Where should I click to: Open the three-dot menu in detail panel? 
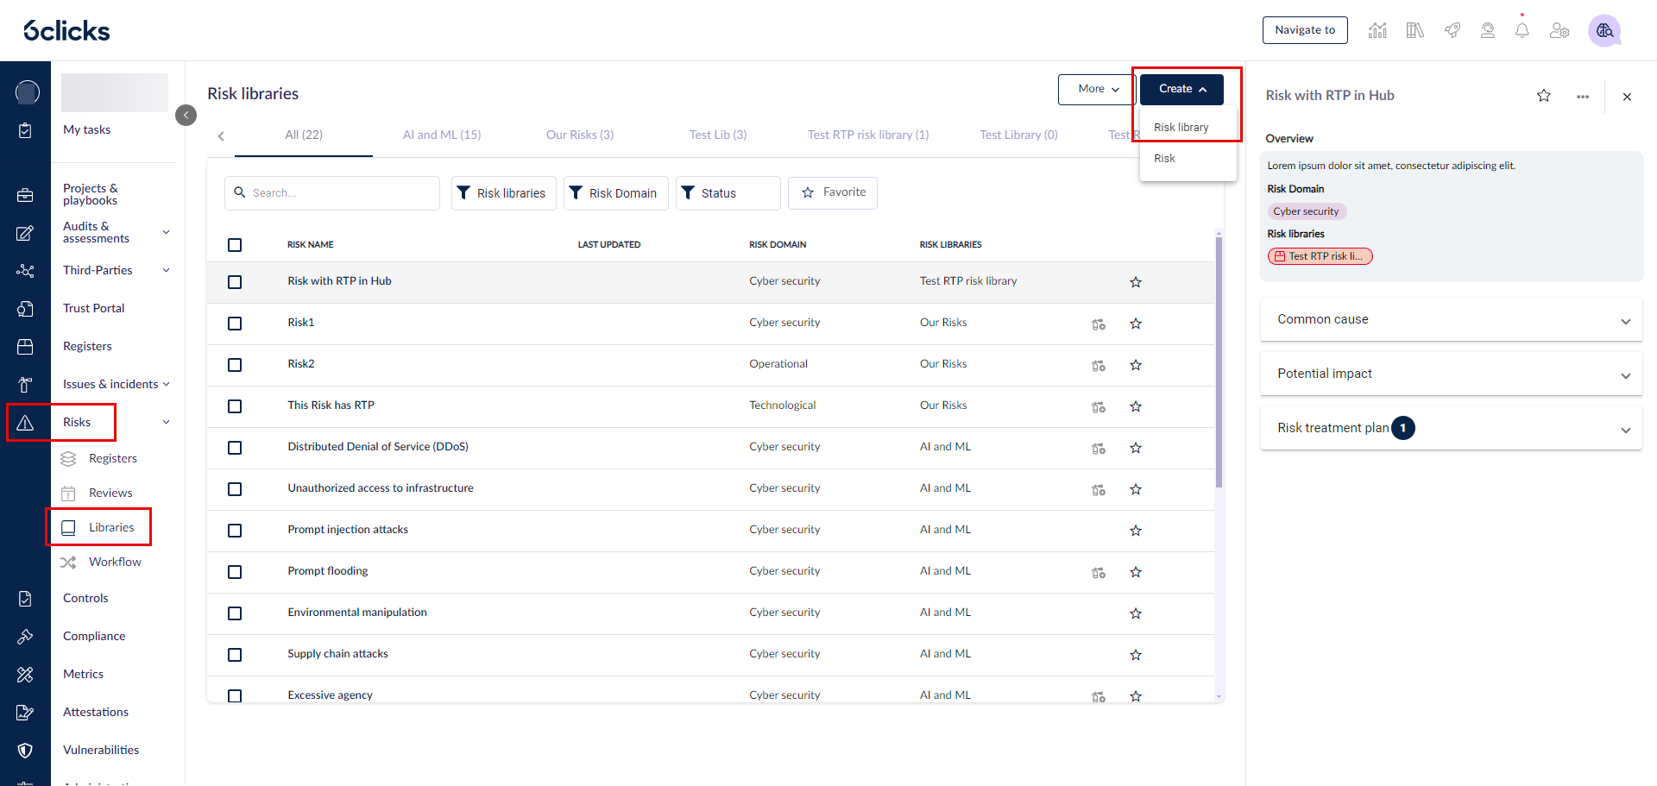point(1582,97)
